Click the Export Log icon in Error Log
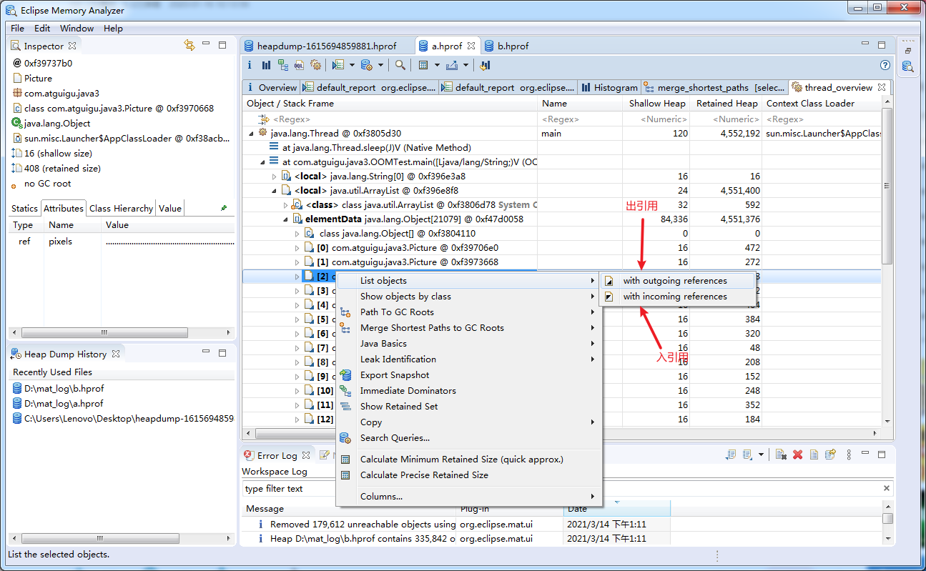Screen dimensions: 926x571 pos(731,455)
